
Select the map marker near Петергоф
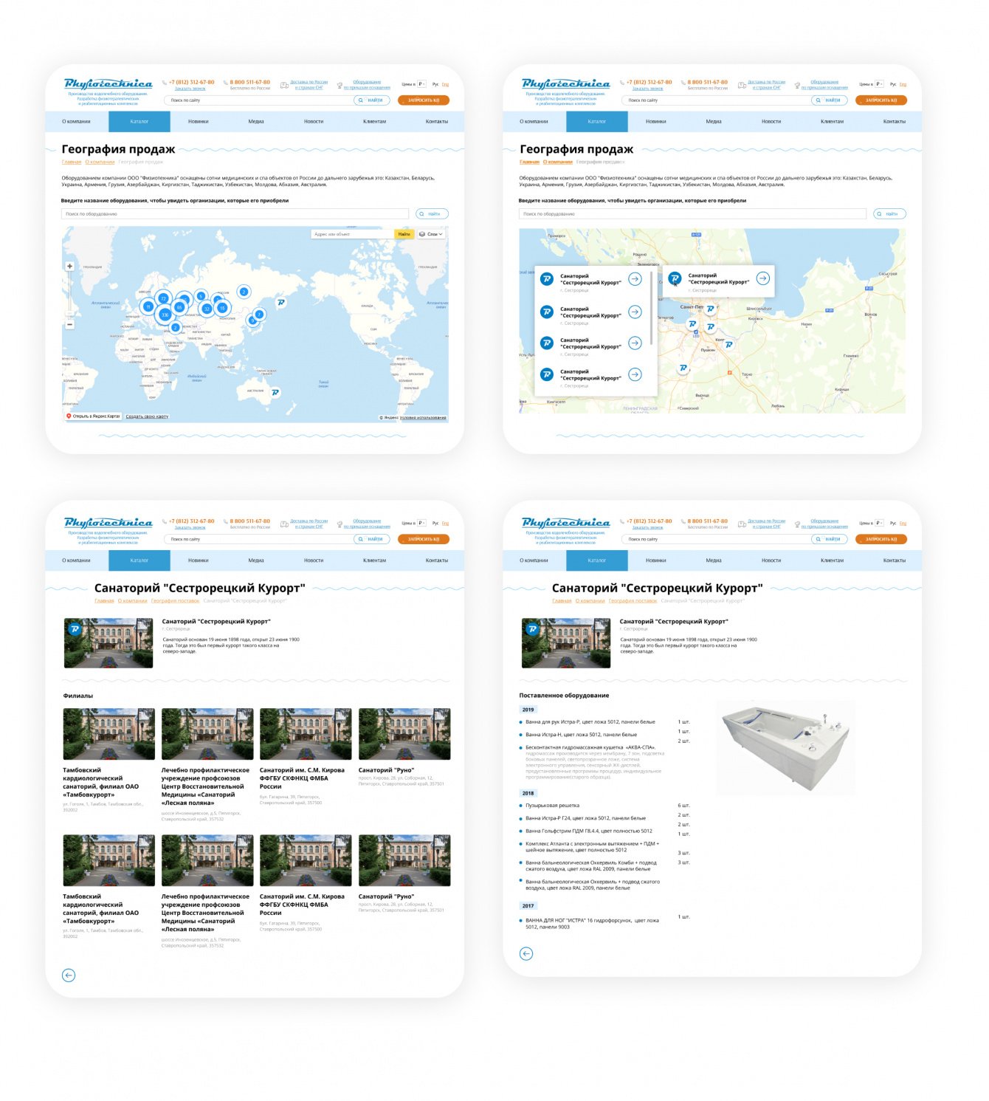(x=692, y=323)
